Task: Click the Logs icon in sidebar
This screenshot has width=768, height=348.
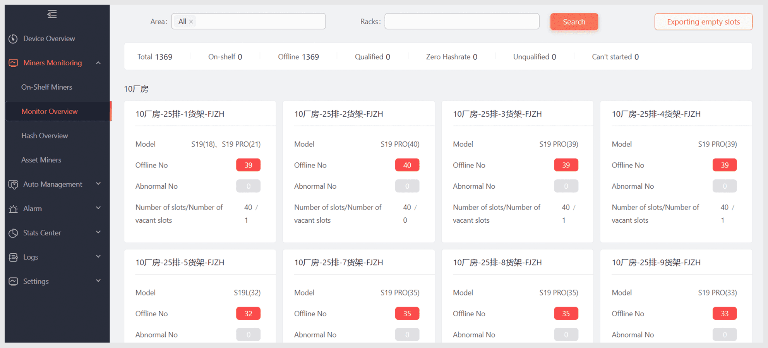Action: tap(13, 258)
